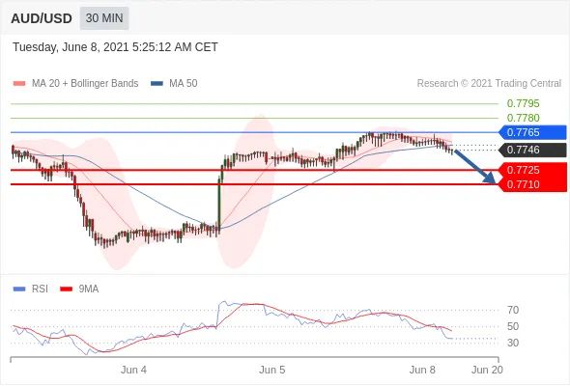Click the Jun 4 date marker
Image resolution: width=570 pixels, height=386 pixels.
[x=133, y=370]
